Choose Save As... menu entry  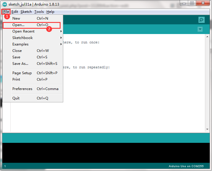[33, 64]
